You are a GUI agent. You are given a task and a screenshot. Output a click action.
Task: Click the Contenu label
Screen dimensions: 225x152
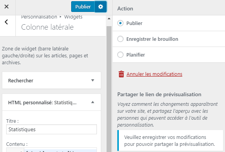click(17, 144)
